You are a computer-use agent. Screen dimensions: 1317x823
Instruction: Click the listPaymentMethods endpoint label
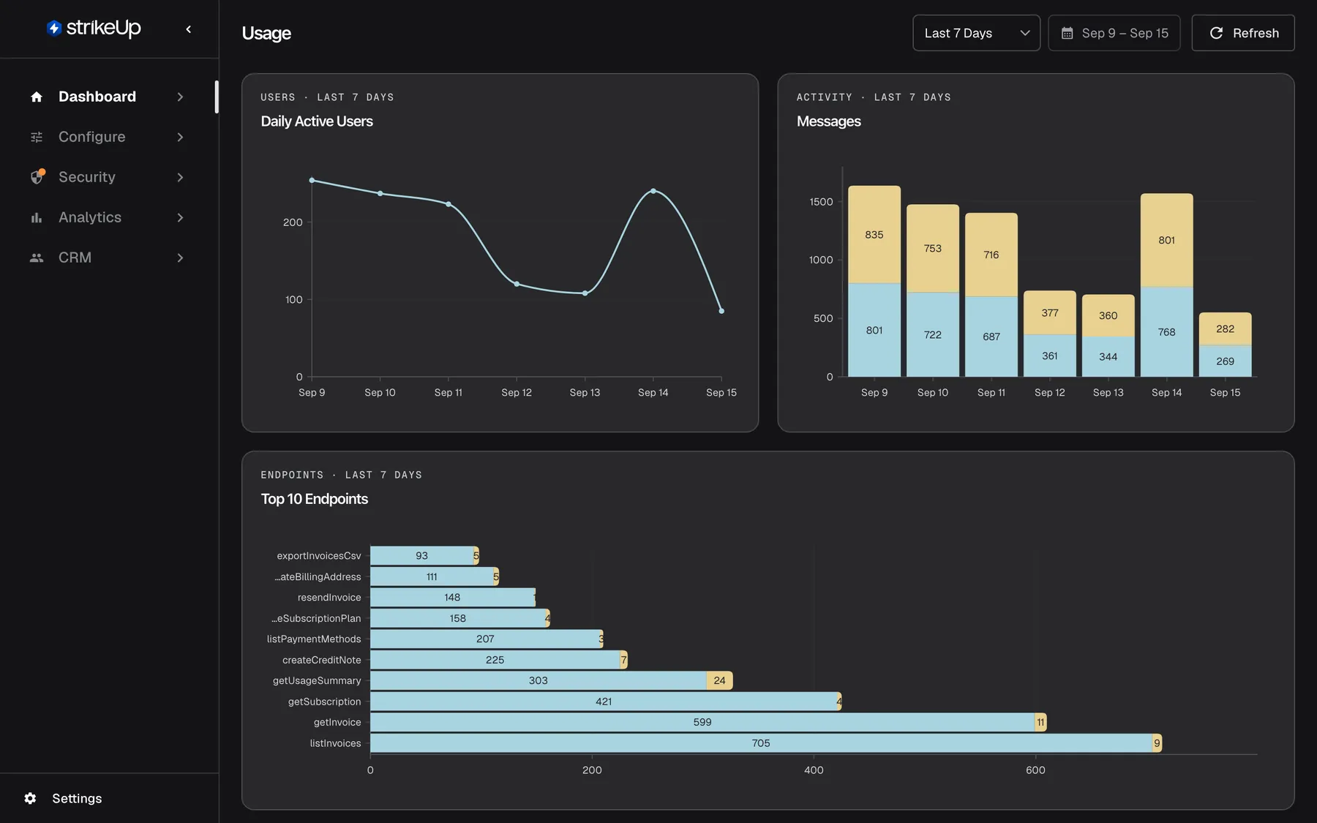[x=314, y=639]
